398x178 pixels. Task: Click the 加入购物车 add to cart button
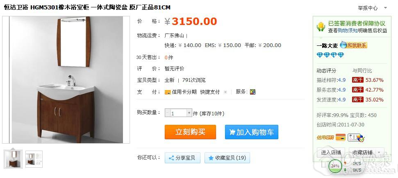(x=252, y=132)
